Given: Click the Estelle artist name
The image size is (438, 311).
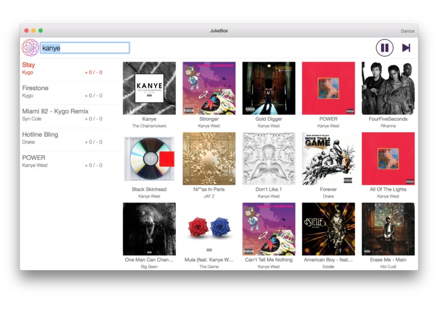Looking at the screenshot, I should point(328,267).
